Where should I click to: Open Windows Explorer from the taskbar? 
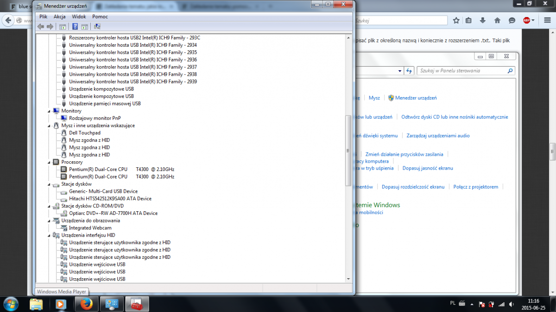tap(36, 304)
